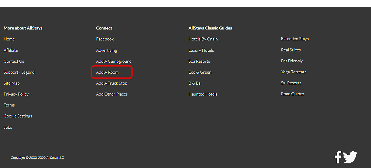Viewport: 371px width, 168px height.
Task: Choose Add A Truck Stop
Action: (112, 83)
